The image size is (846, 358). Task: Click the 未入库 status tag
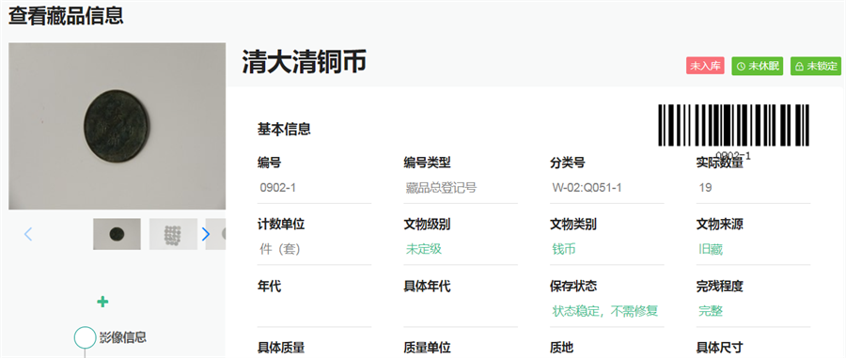tap(705, 66)
